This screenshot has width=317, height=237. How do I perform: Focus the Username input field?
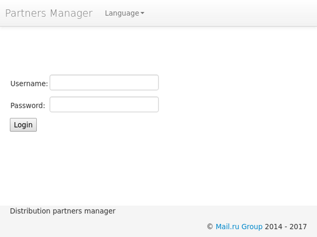point(104,82)
